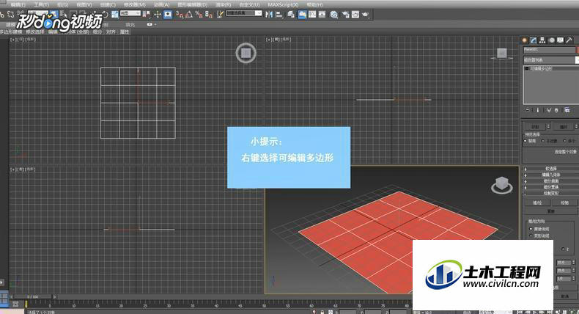579x314 pixels.
Task: Click the show end result toggle icon
Action: coord(538,110)
